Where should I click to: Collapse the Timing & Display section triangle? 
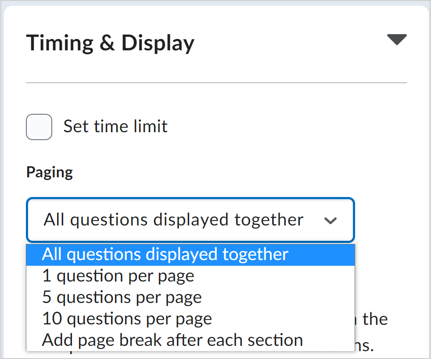(397, 40)
